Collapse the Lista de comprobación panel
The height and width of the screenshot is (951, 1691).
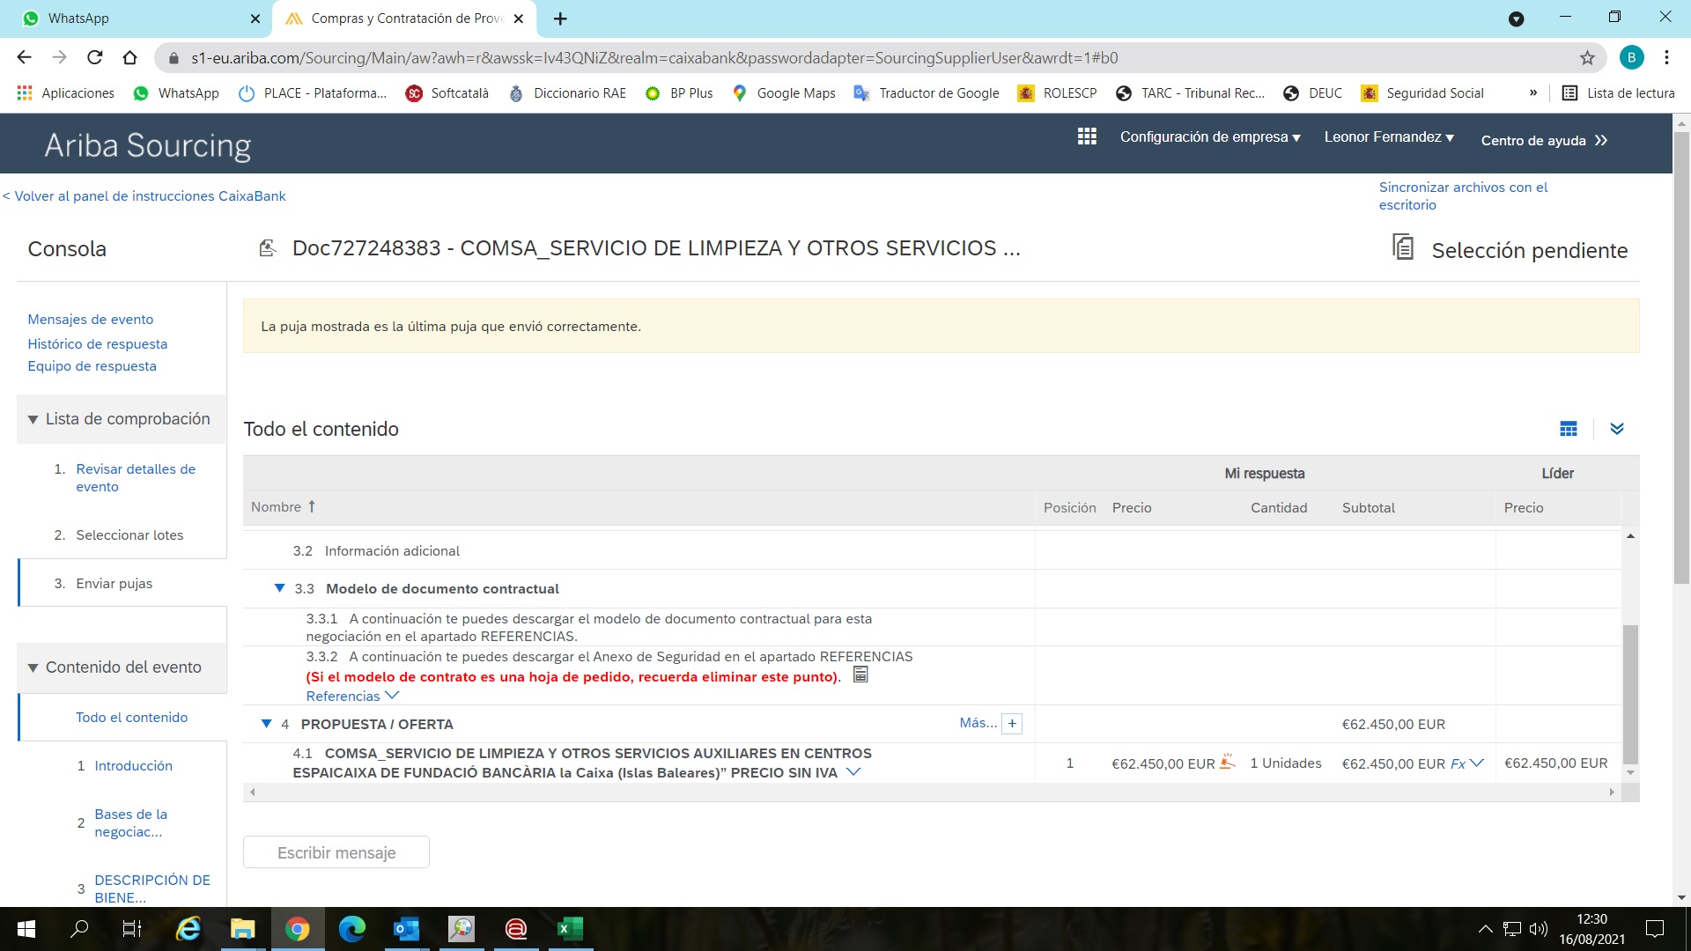(x=33, y=419)
